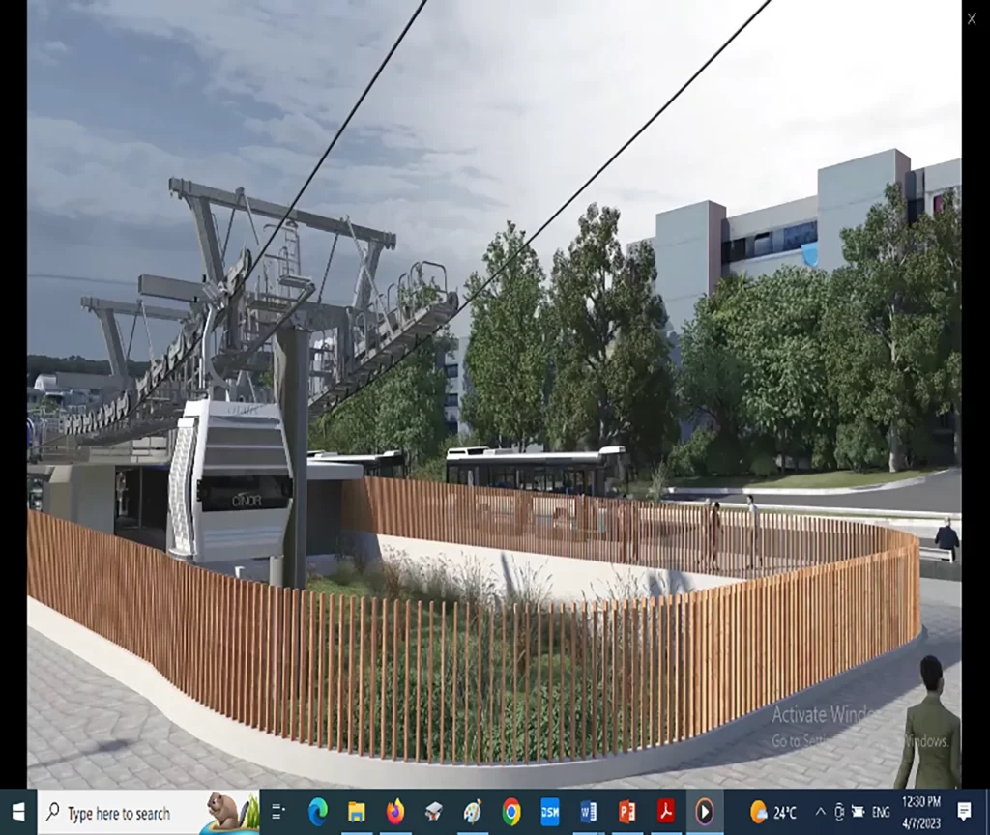Open the paint palette app in taskbar
The image size is (990, 835).
(472, 812)
